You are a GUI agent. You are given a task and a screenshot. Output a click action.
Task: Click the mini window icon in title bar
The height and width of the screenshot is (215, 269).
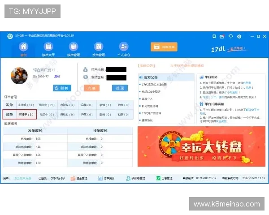click(214, 36)
